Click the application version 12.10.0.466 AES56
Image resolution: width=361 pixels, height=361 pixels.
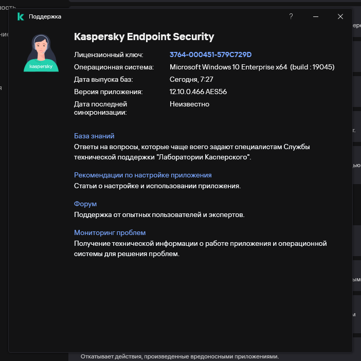tap(198, 92)
